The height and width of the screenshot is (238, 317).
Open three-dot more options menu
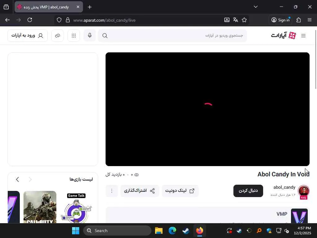pyautogui.click(x=111, y=191)
